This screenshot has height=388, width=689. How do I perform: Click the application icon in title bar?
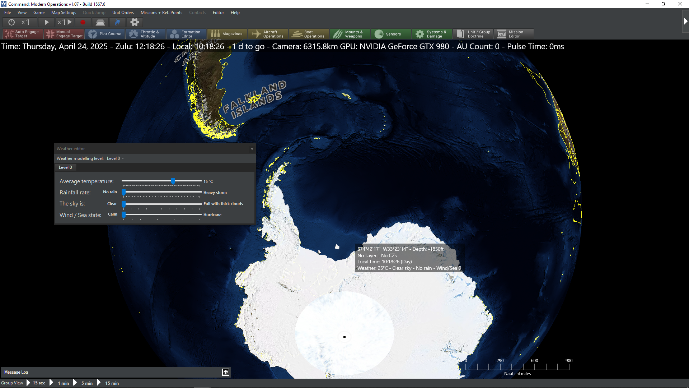(x=4, y=4)
